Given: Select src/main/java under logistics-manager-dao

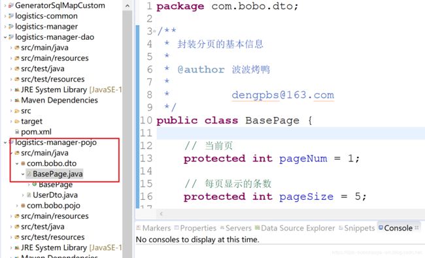Looking at the screenshot, I should point(44,48).
